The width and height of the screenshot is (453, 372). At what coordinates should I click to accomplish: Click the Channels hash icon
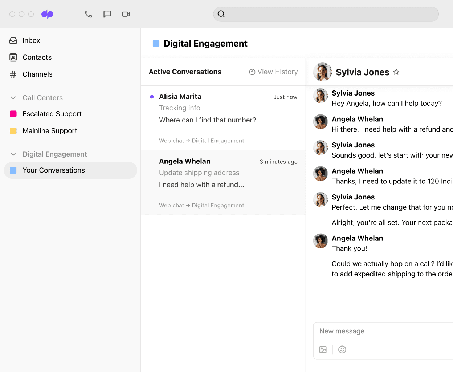(x=13, y=74)
